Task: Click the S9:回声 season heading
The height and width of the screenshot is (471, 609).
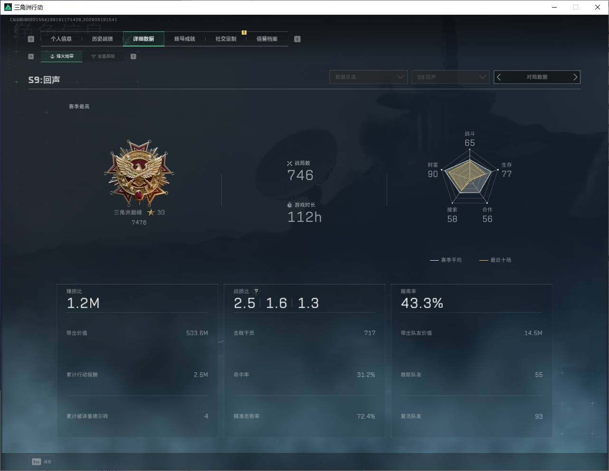Action: (x=44, y=80)
